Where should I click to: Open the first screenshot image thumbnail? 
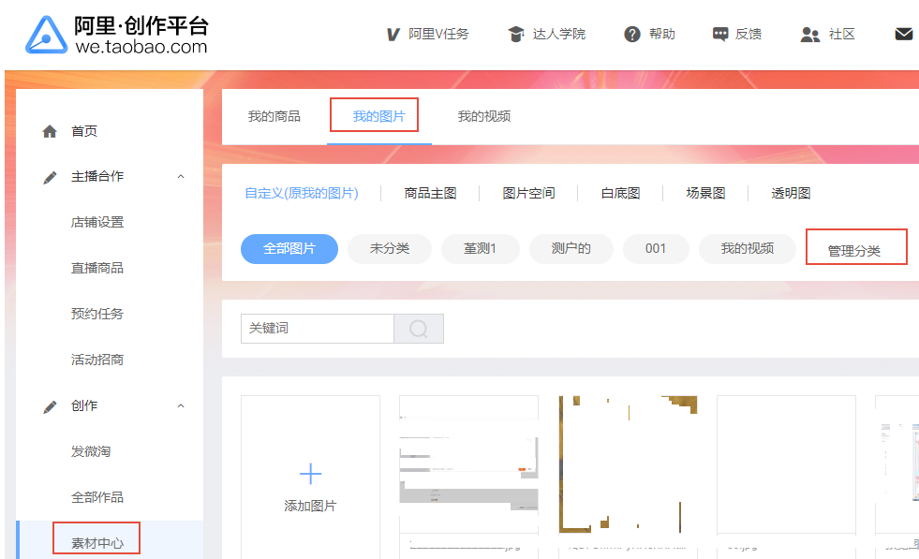(469, 464)
